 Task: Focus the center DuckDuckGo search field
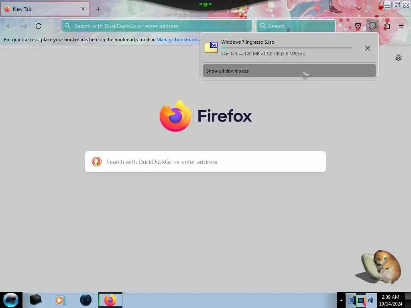click(x=205, y=162)
